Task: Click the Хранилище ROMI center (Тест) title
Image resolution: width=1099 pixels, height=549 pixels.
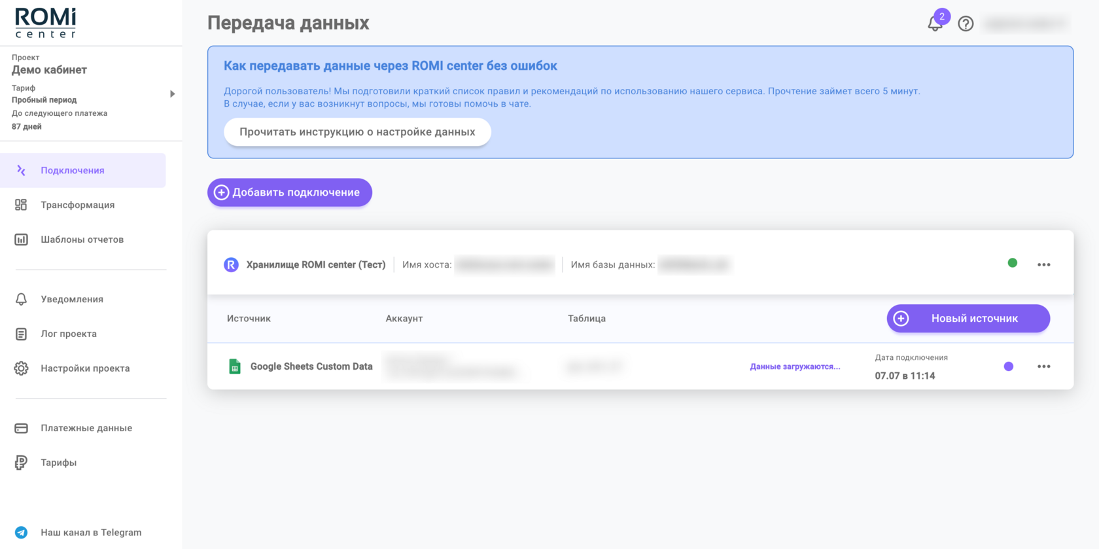Action: tap(316, 265)
